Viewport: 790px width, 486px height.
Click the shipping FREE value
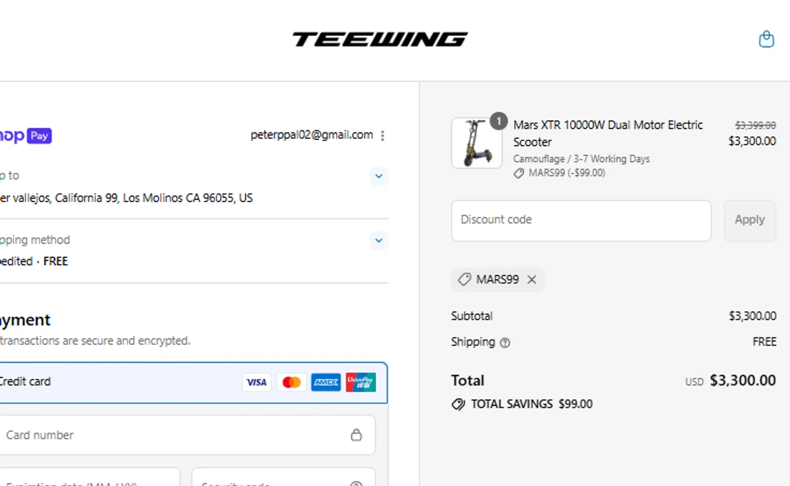pyautogui.click(x=765, y=342)
